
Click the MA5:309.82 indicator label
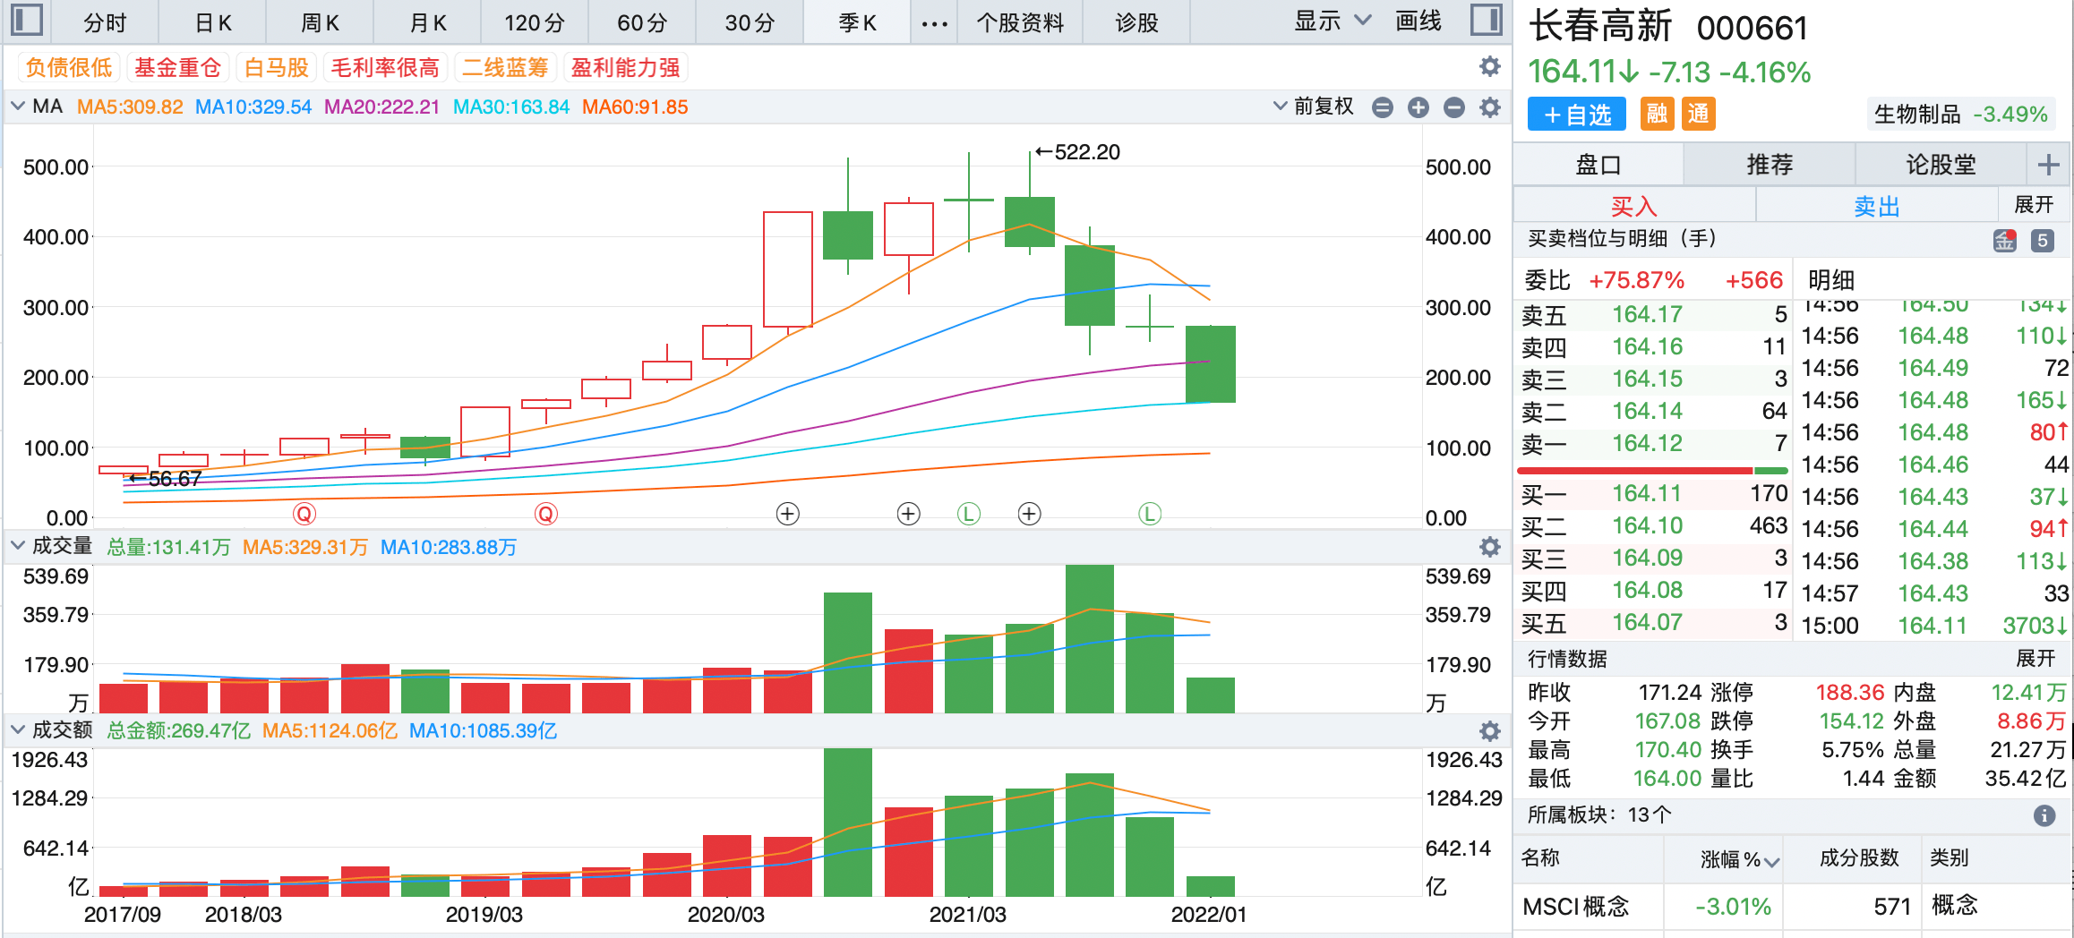[x=130, y=107]
